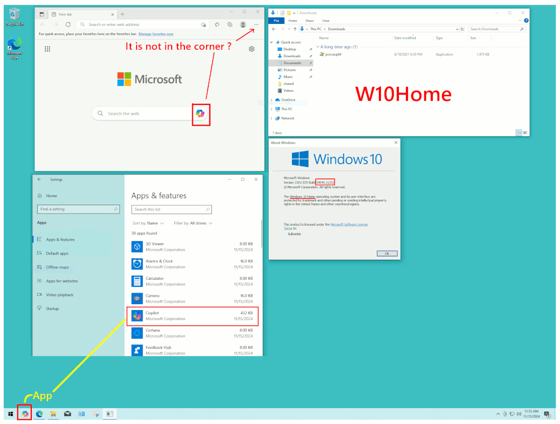Screen dimensions: 560x424
Task: Open the File tab in Explorer
Action: (x=277, y=21)
